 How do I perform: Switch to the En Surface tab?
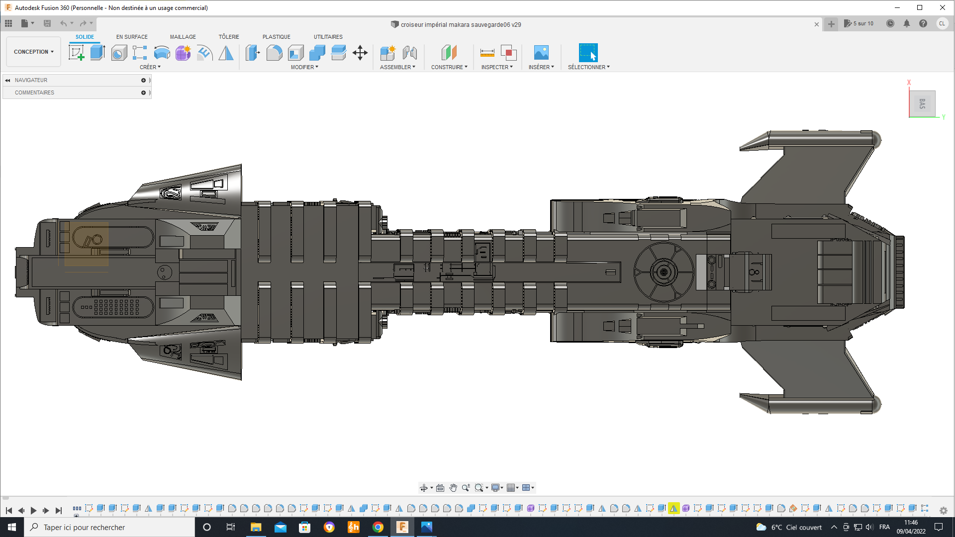point(132,37)
